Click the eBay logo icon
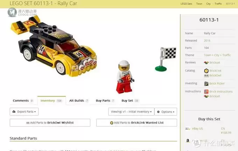238x151 pixels. coord(188,129)
